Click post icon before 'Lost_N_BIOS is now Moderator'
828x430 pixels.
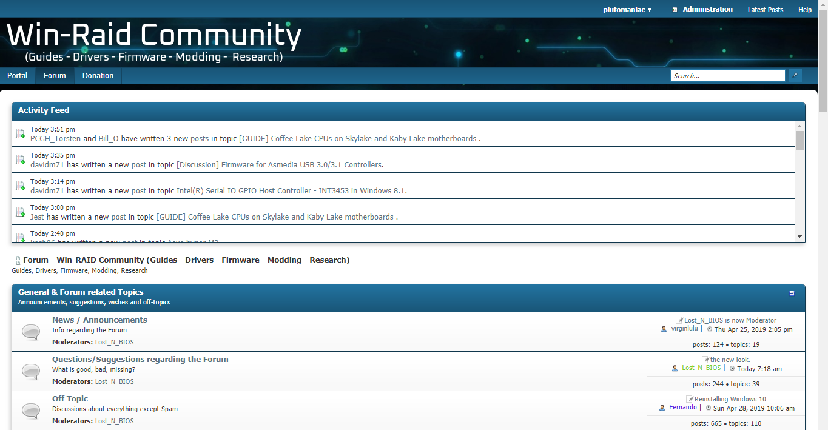coord(679,320)
